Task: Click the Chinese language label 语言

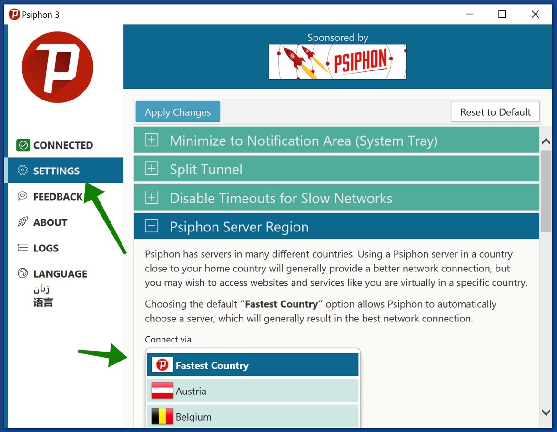Action: pos(43,303)
